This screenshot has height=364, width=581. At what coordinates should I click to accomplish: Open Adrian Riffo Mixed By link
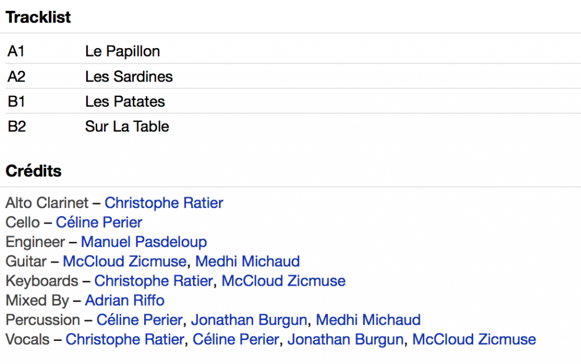[x=125, y=300]
